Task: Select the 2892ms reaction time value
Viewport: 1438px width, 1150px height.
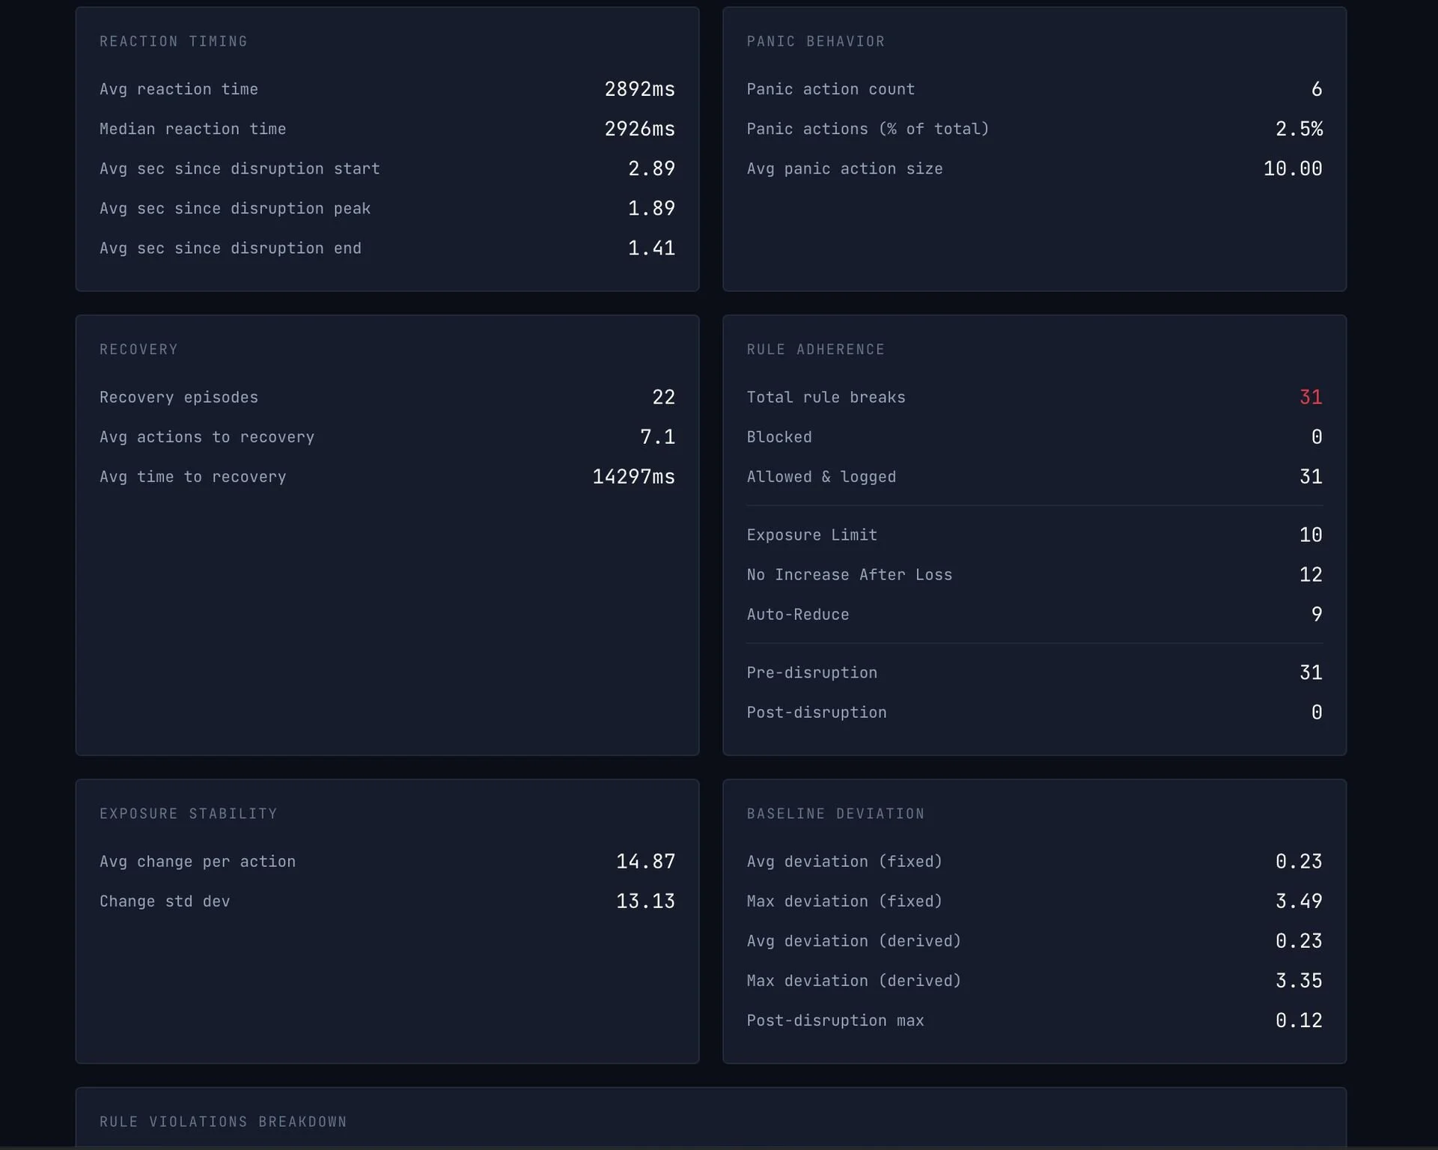Action: pyautogui.click(x=639, y=89)
